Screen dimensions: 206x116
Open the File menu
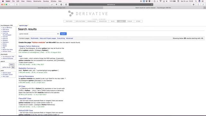(13, 1)
